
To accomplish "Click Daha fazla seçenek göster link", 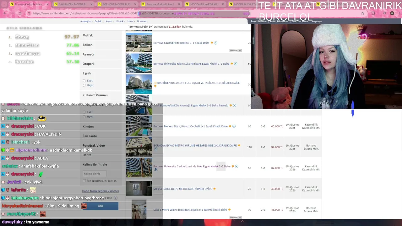I will coord(100,191).
